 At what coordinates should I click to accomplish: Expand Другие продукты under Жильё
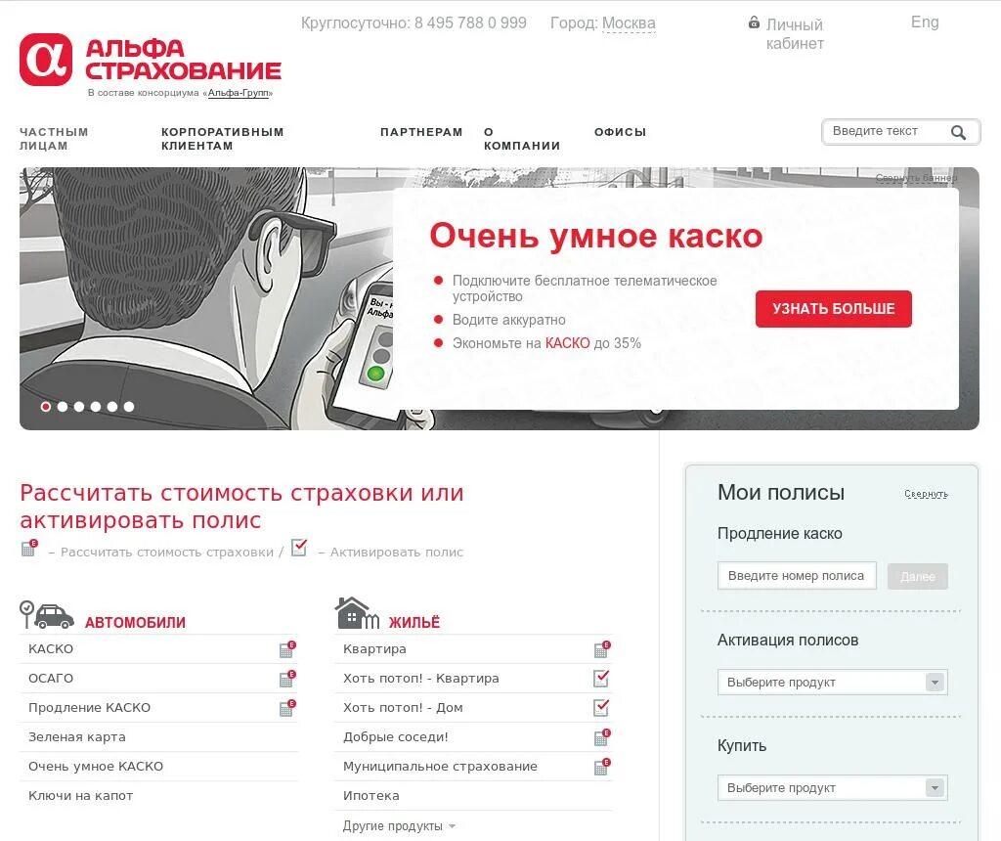[399, 826]
